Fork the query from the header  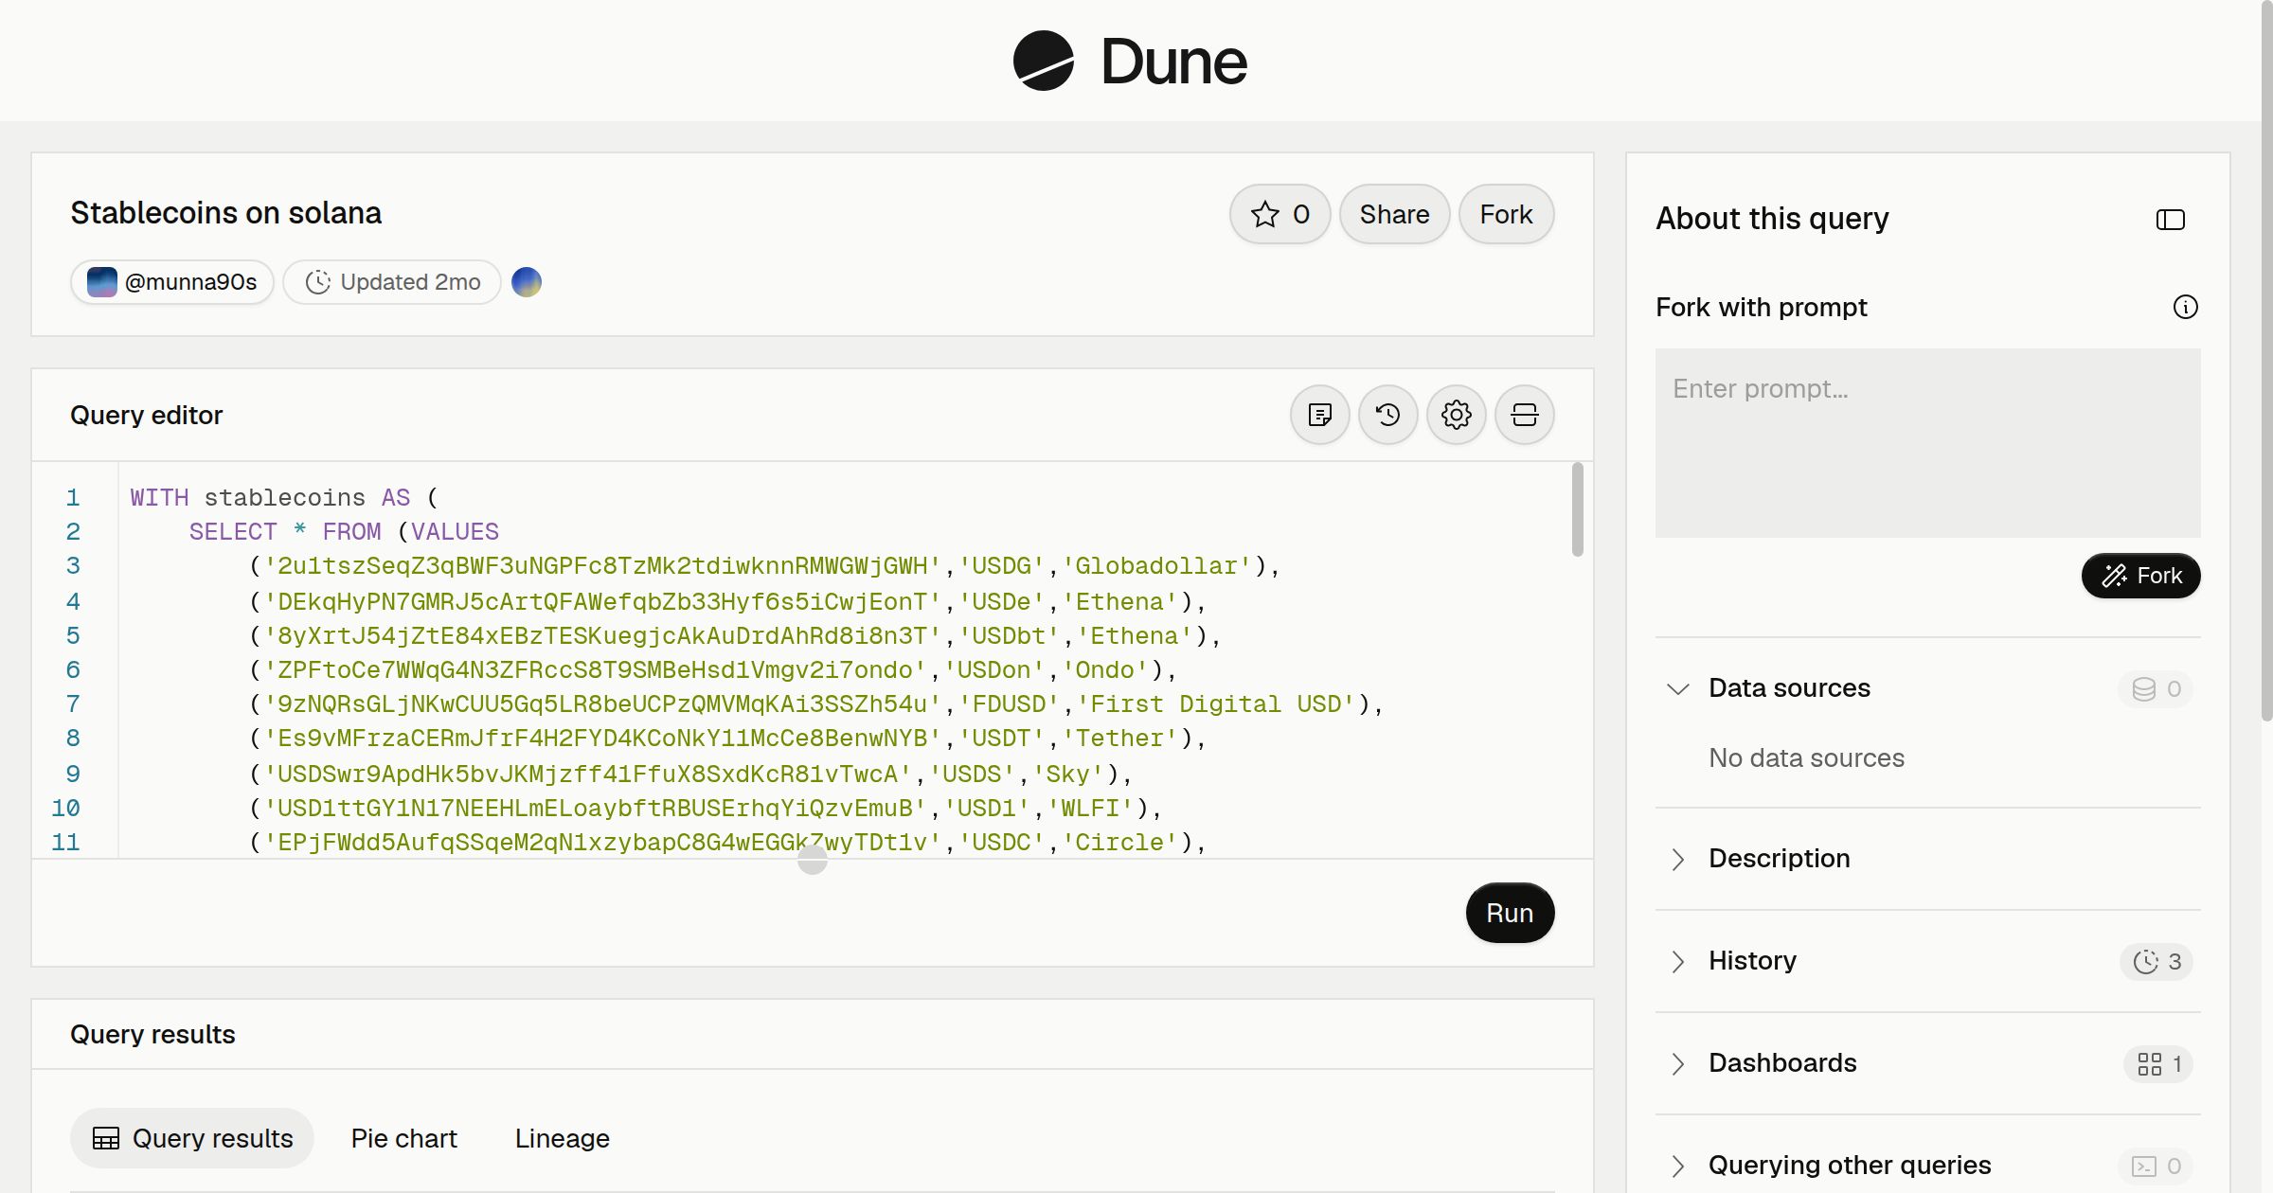click(x=1506, y=214)
